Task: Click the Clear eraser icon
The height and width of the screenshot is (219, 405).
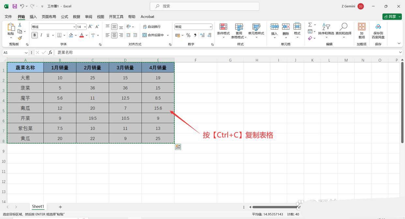Action: pos(310,38)
